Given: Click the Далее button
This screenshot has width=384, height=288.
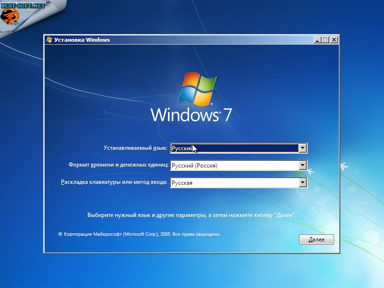Looking at the screenshot, I should pos(316,239).
